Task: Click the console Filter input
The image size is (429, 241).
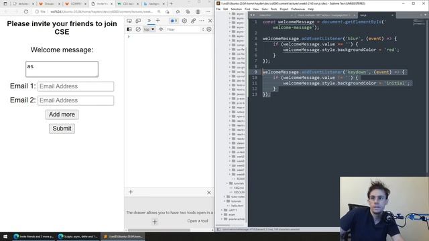Action: (x=183, y=29)
